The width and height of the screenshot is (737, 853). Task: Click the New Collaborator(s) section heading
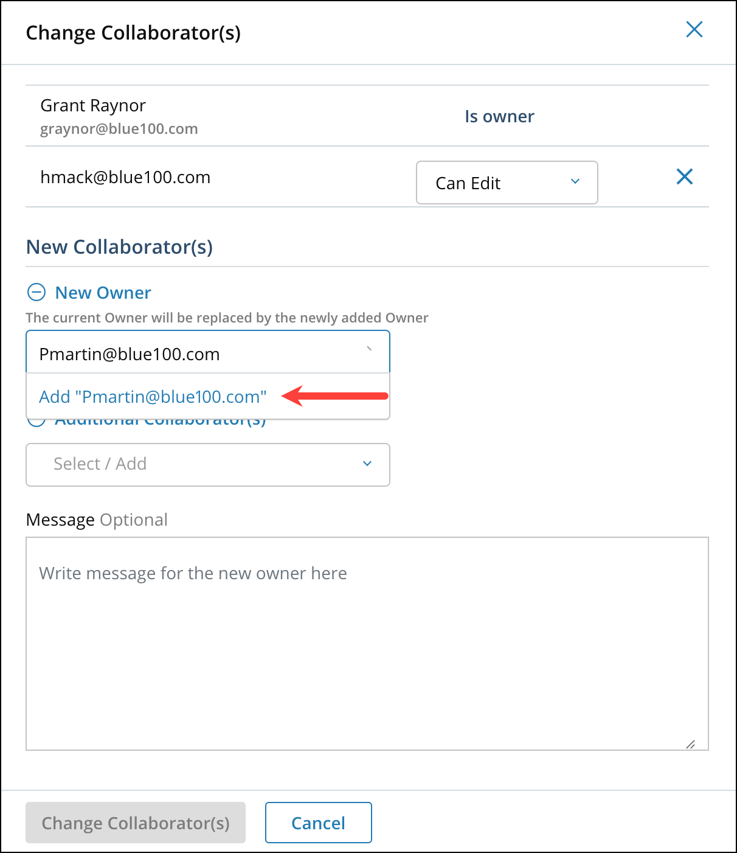point(119,247)
